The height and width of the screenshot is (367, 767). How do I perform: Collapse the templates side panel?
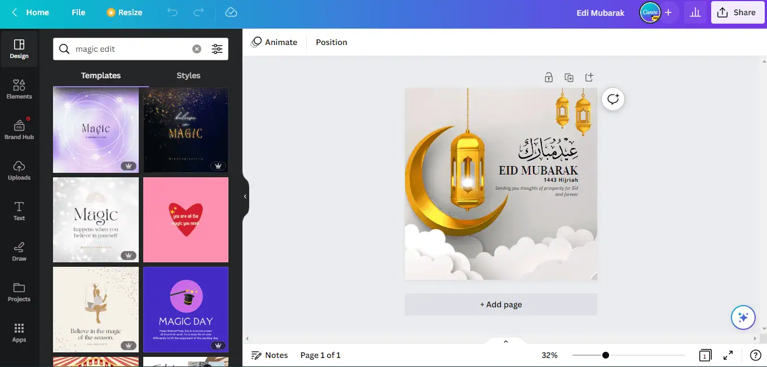coord(245,196)
